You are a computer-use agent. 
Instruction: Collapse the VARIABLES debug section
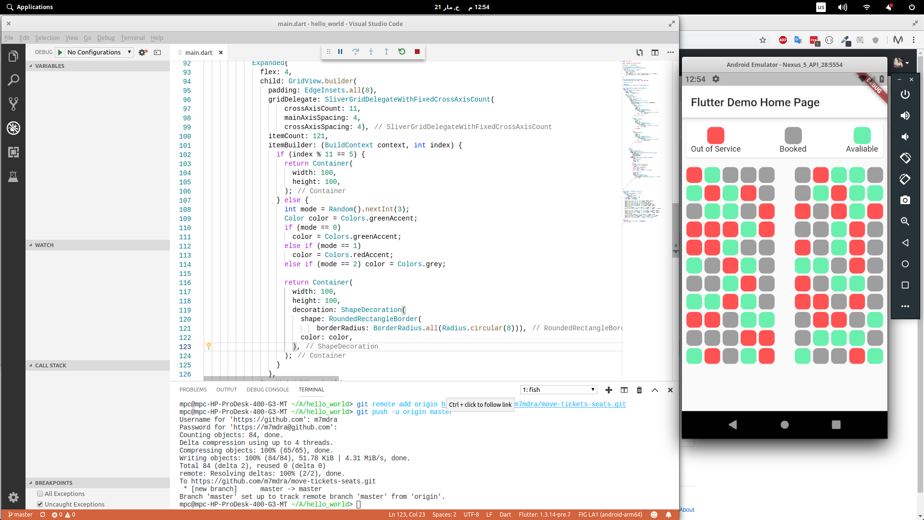[x=49, y=66]
